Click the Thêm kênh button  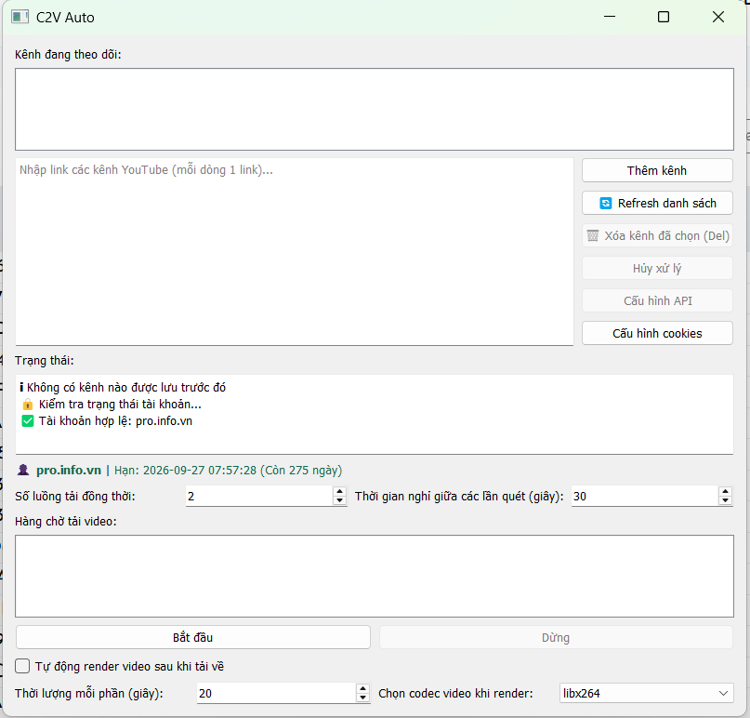[656, 171]
